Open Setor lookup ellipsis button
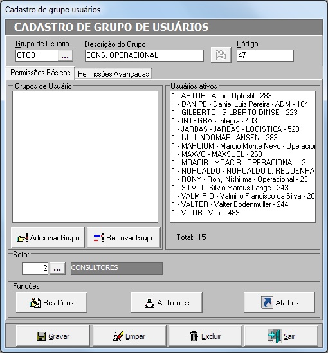The height and width of the screenshot is (353, 328). 57,268
